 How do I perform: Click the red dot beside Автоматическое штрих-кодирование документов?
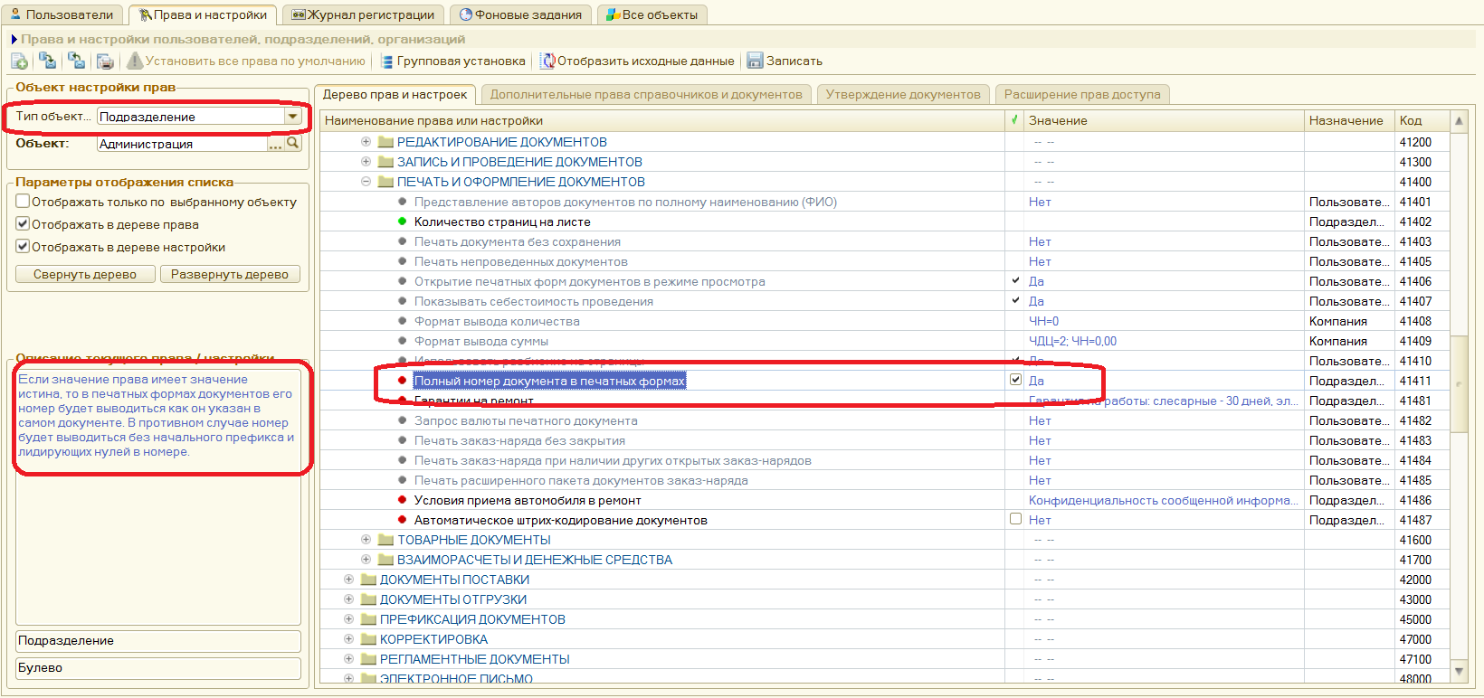pyautogui.click(x=402, y=520)
